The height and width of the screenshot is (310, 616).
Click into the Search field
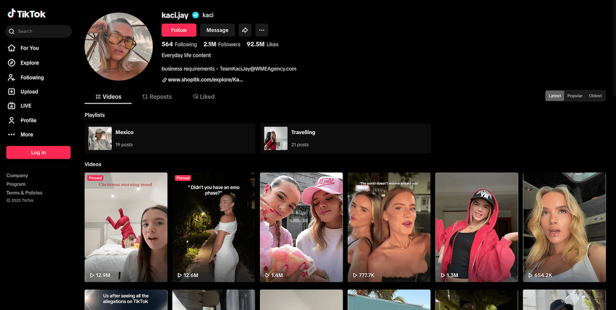pos(41,31)
